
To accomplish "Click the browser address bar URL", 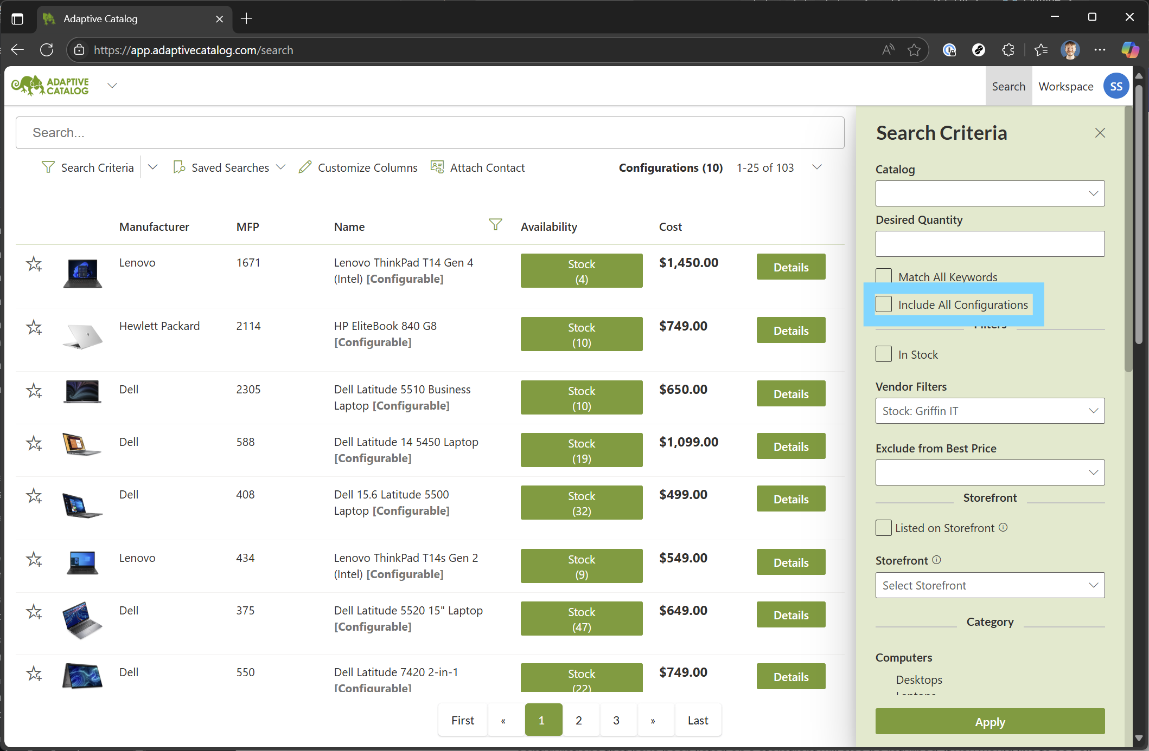I will click(x=193, y=50).
